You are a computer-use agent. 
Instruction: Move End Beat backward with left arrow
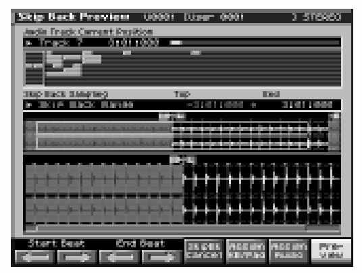pos(119,257)
